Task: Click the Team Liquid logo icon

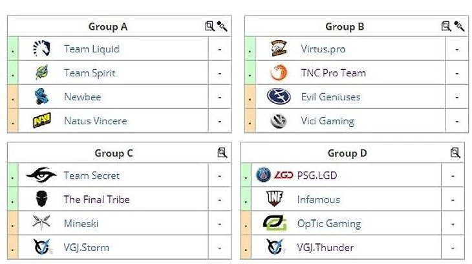Action: pyautogui.click(x=42, y=49)
